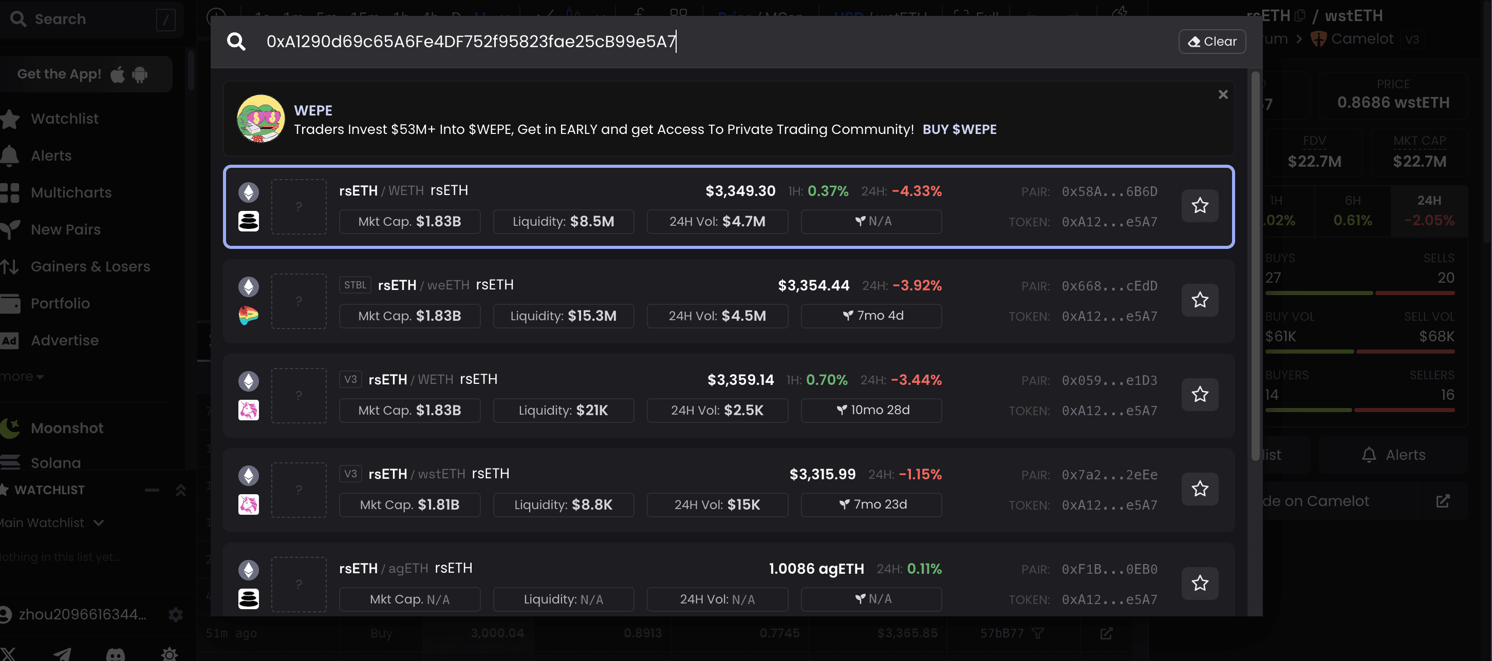Click the Get the App button
1492x661 pixels.
click(86, 74)
